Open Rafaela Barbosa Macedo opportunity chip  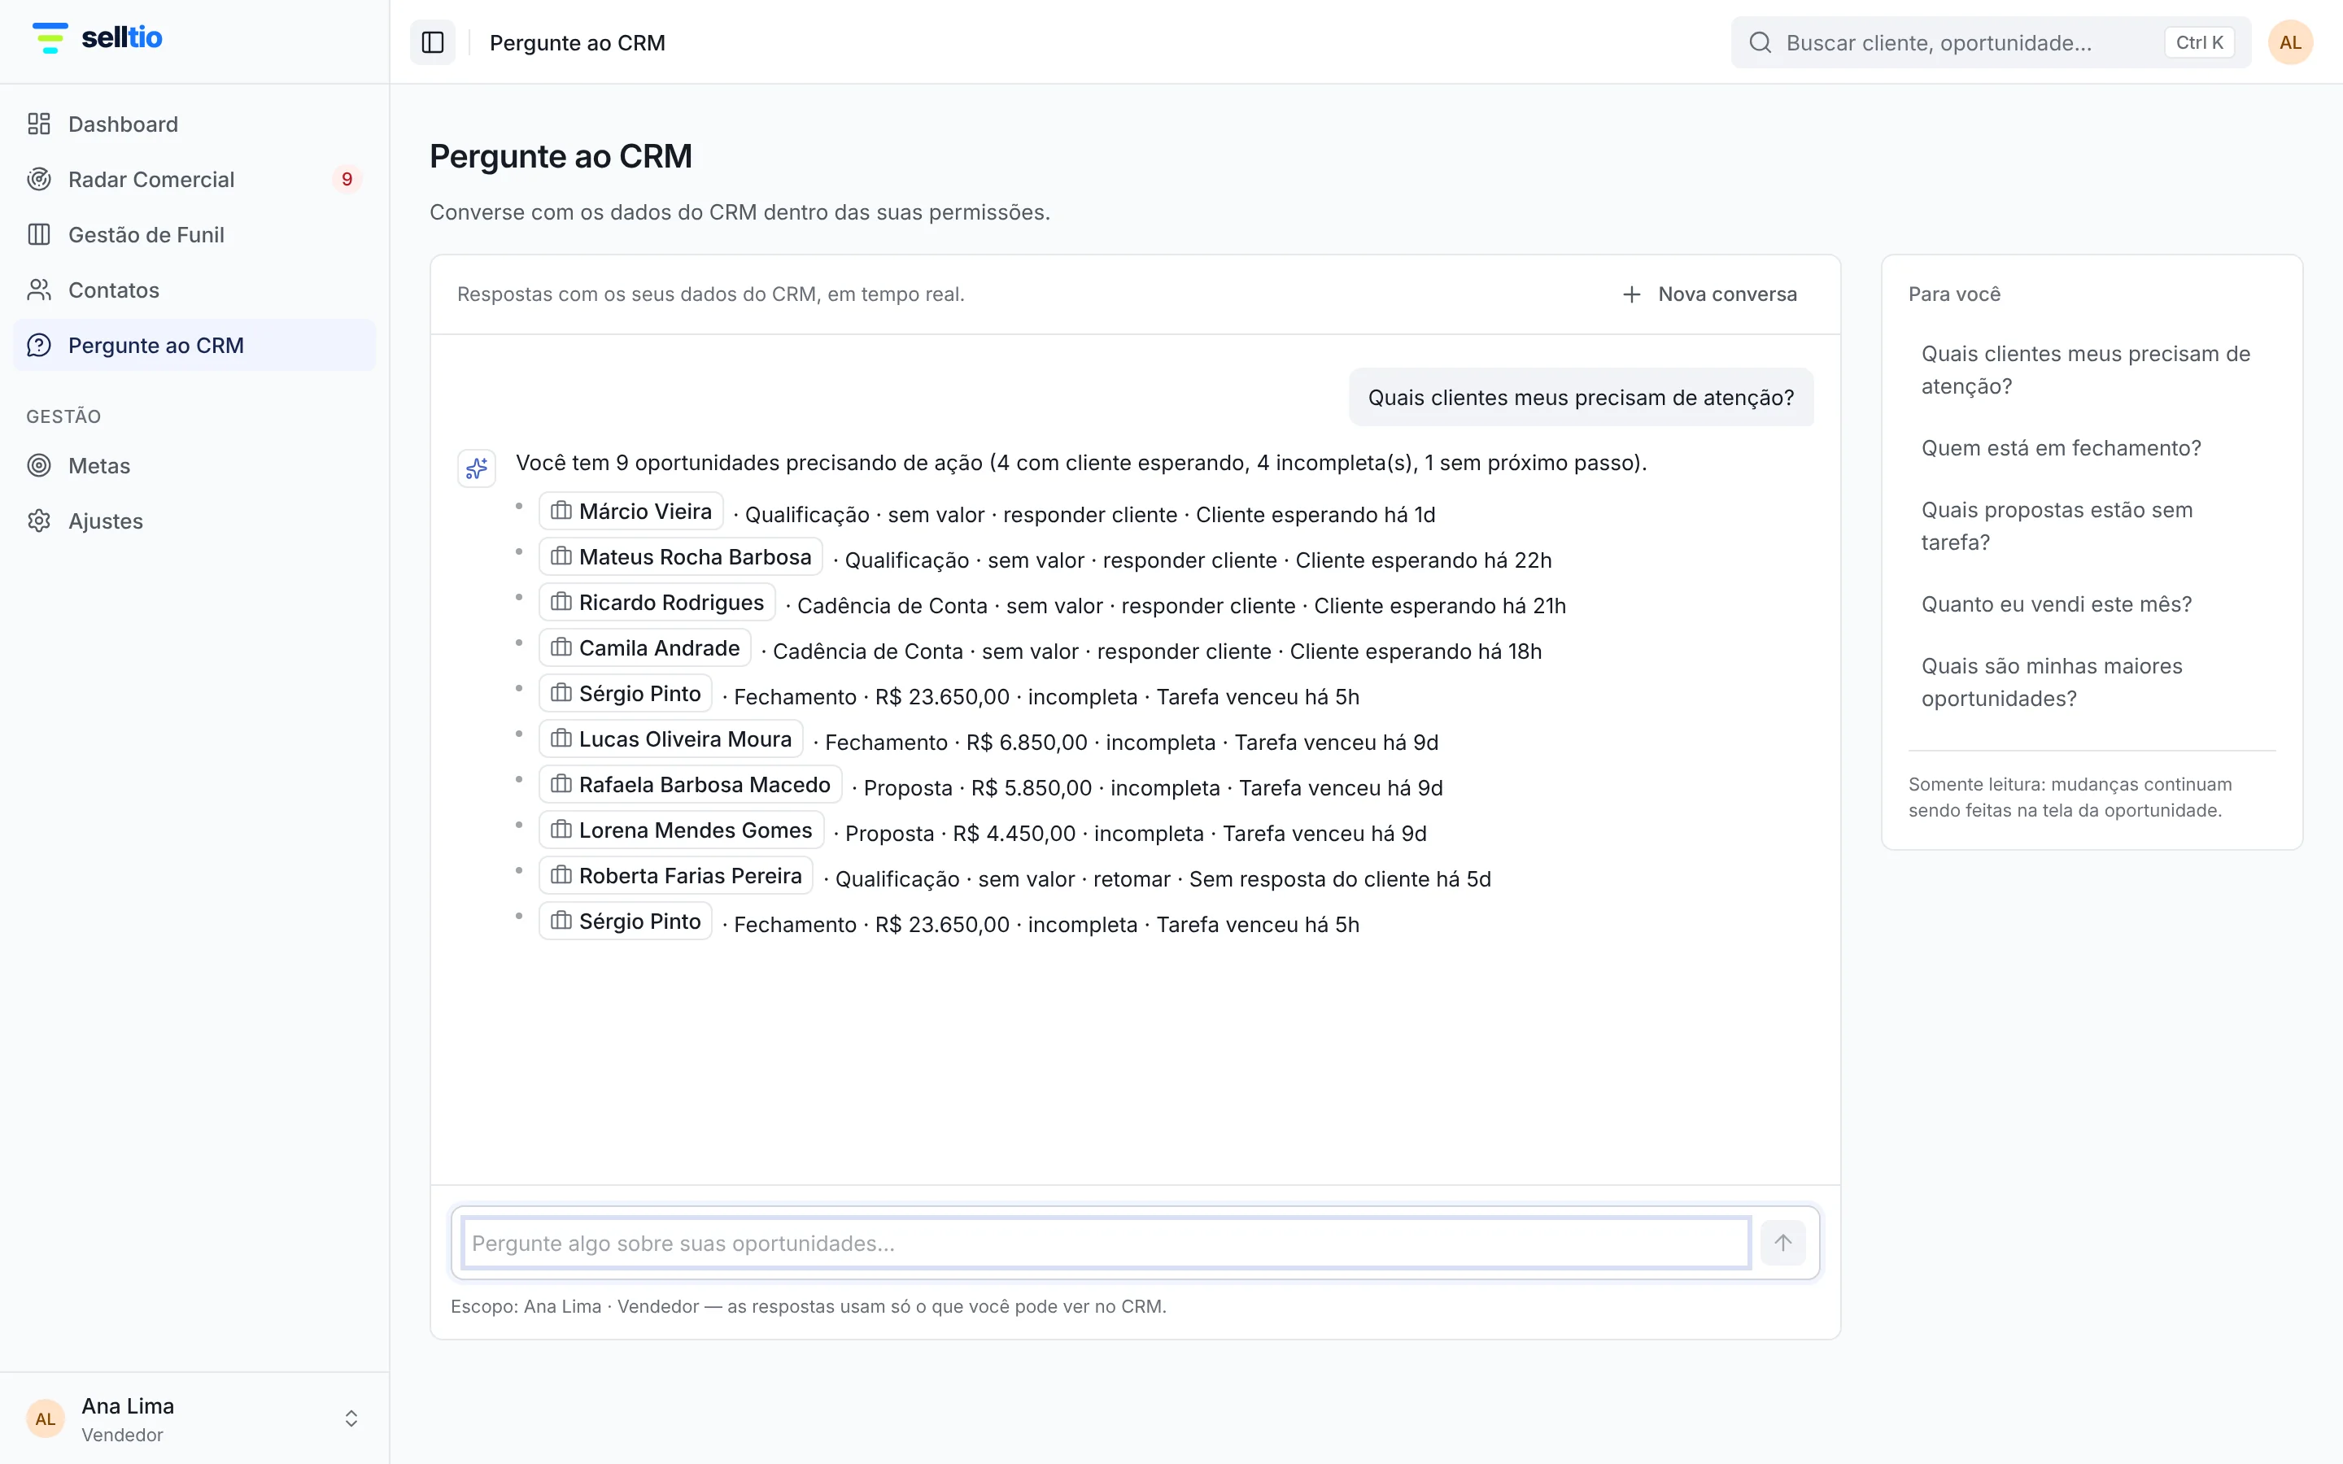pyautogui.click(x=691, y=784)
